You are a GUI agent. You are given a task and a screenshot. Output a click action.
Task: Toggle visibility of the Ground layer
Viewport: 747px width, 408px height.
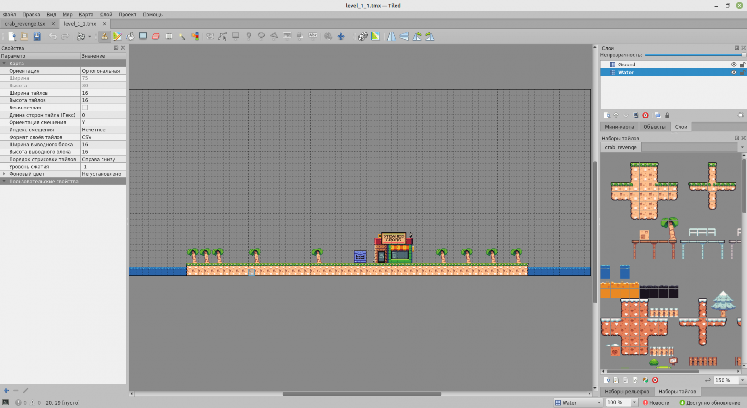click(733, 64)
